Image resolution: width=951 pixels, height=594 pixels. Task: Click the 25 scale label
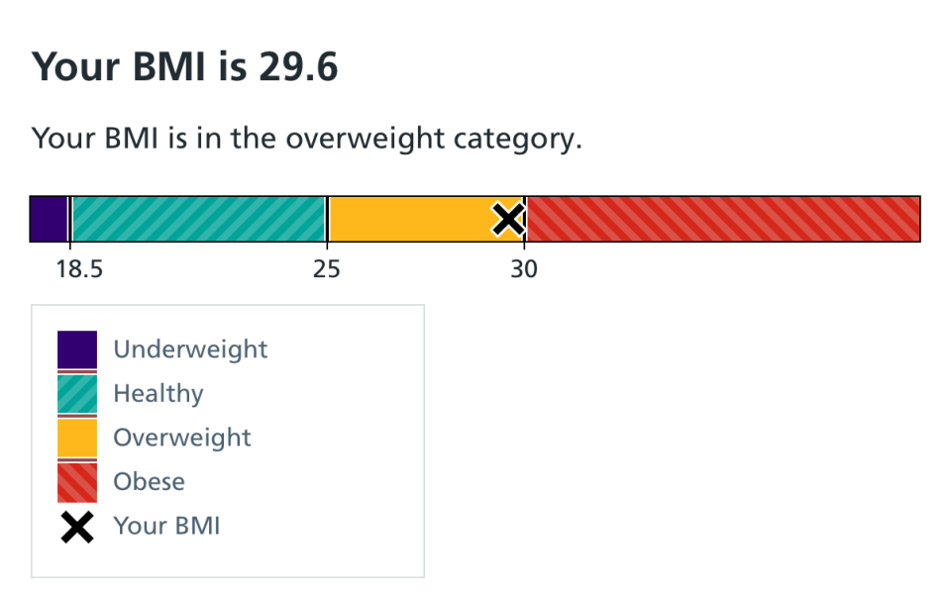[327, 268]
